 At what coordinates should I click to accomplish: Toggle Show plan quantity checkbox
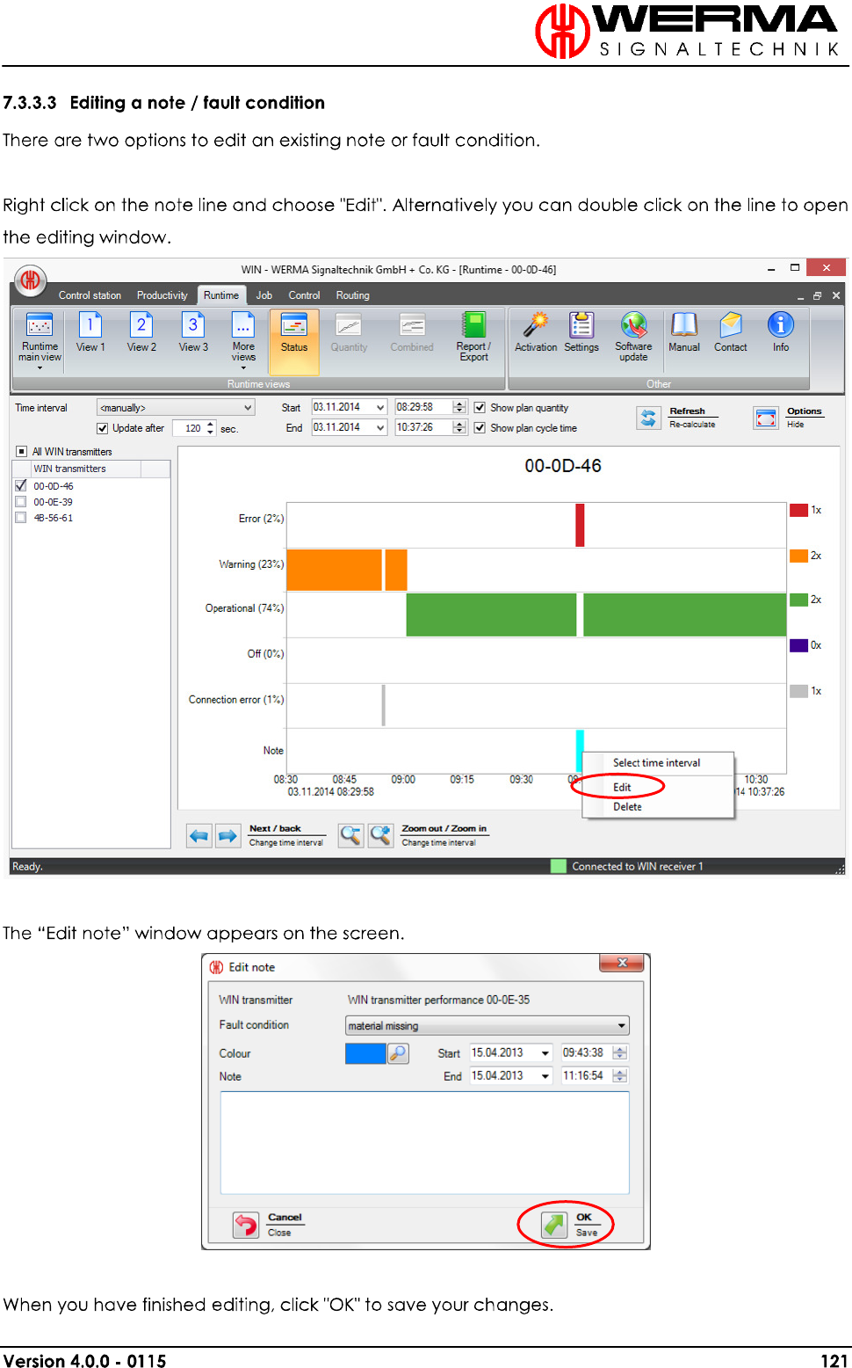click(x=480, y=408)
